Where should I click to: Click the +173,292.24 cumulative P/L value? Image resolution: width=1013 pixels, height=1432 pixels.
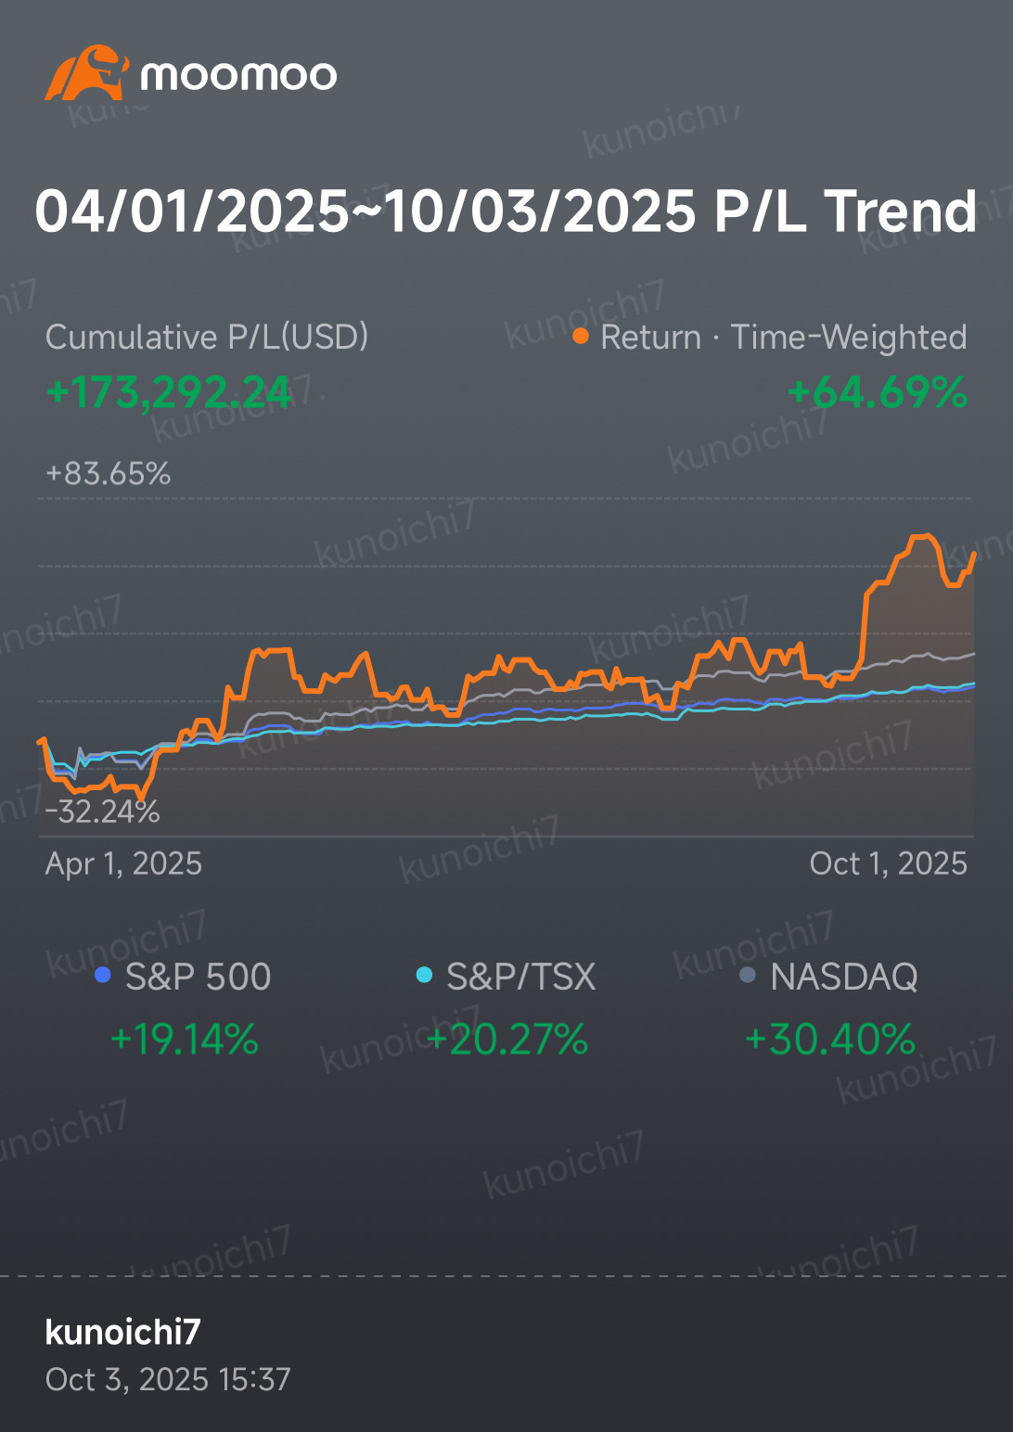pos(169,392)
